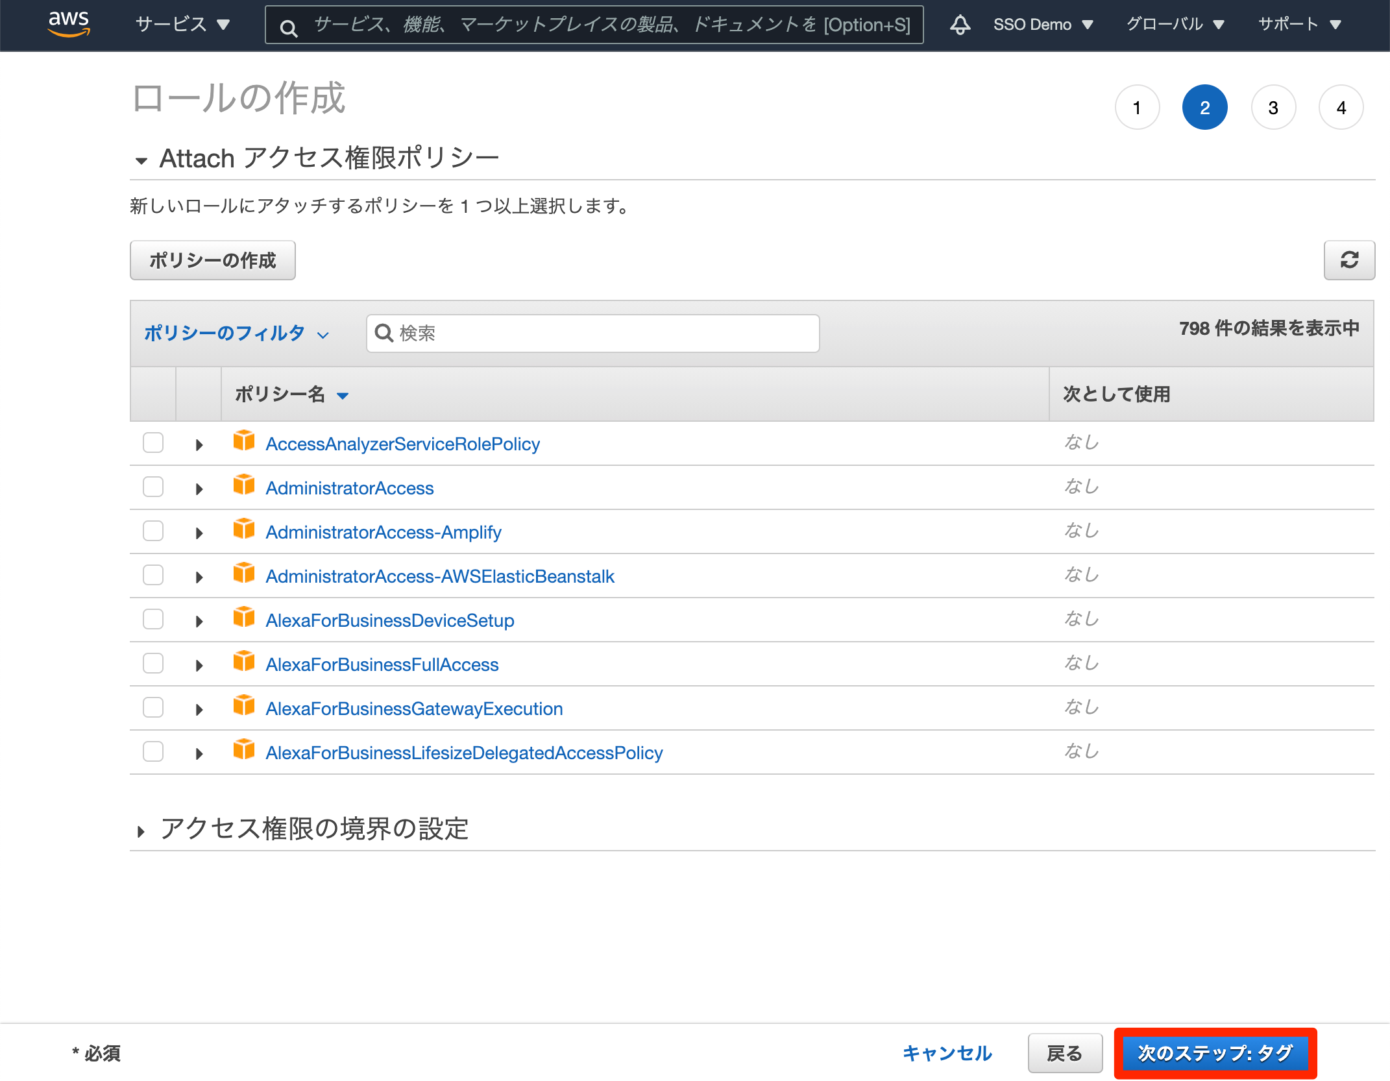
Task: Open the AWS logo home link
Action: pos(69,24)
